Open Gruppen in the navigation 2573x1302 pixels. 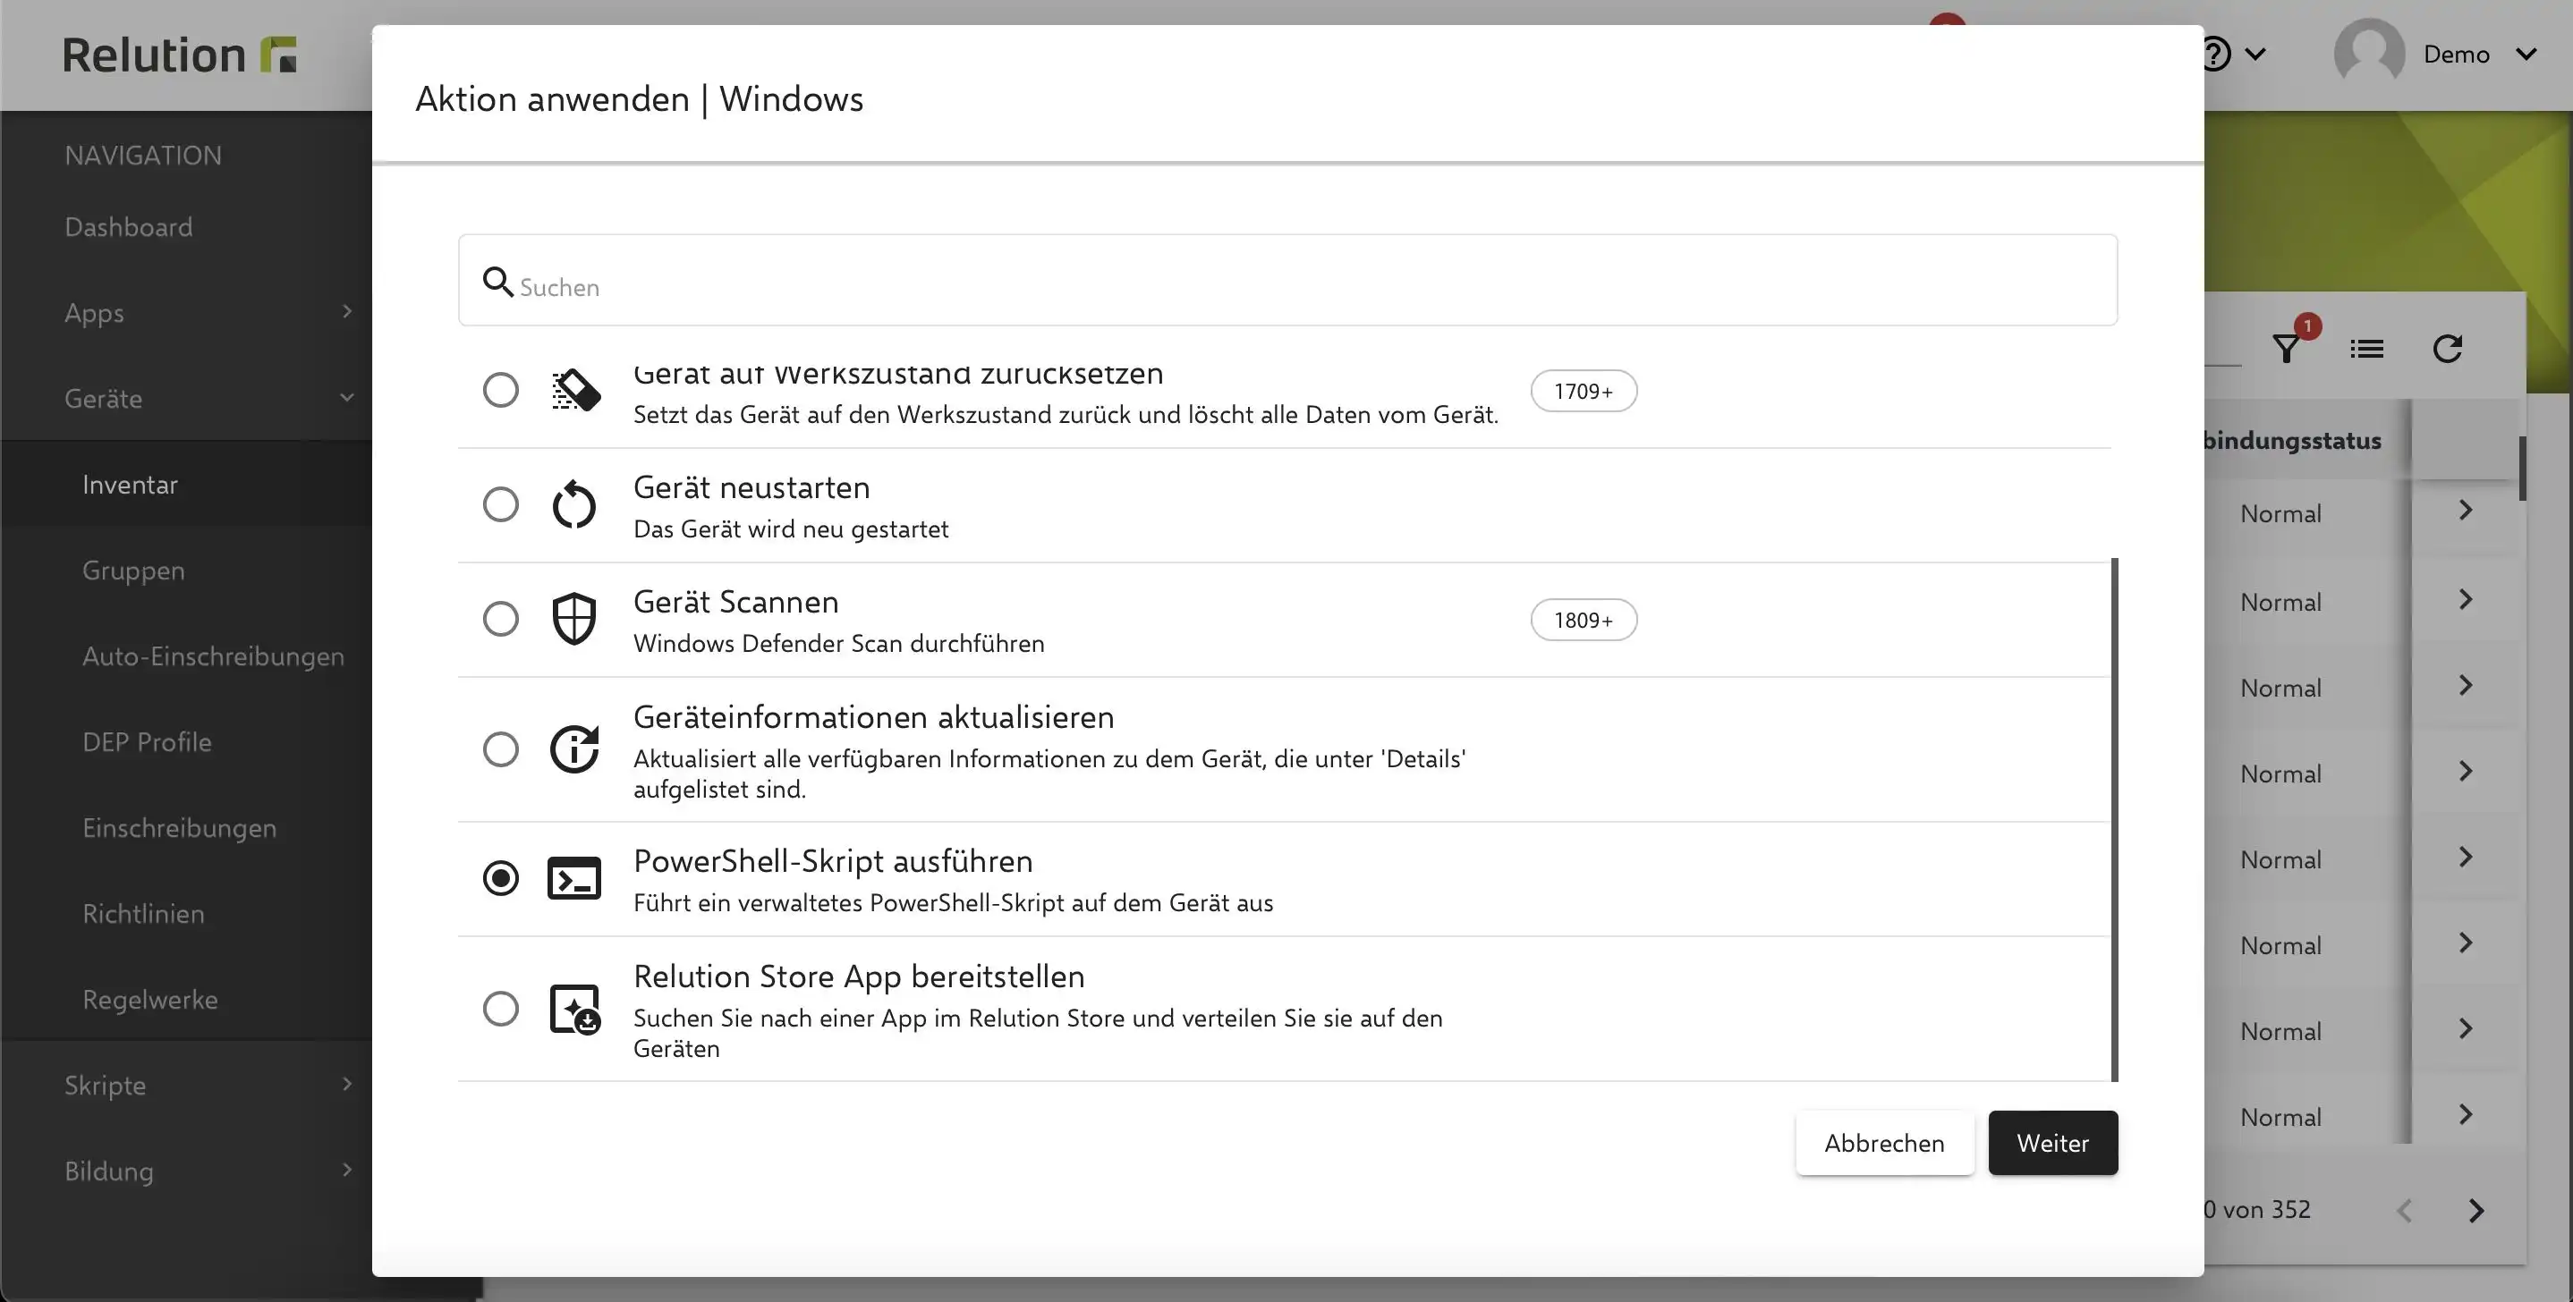coord(134,571)
